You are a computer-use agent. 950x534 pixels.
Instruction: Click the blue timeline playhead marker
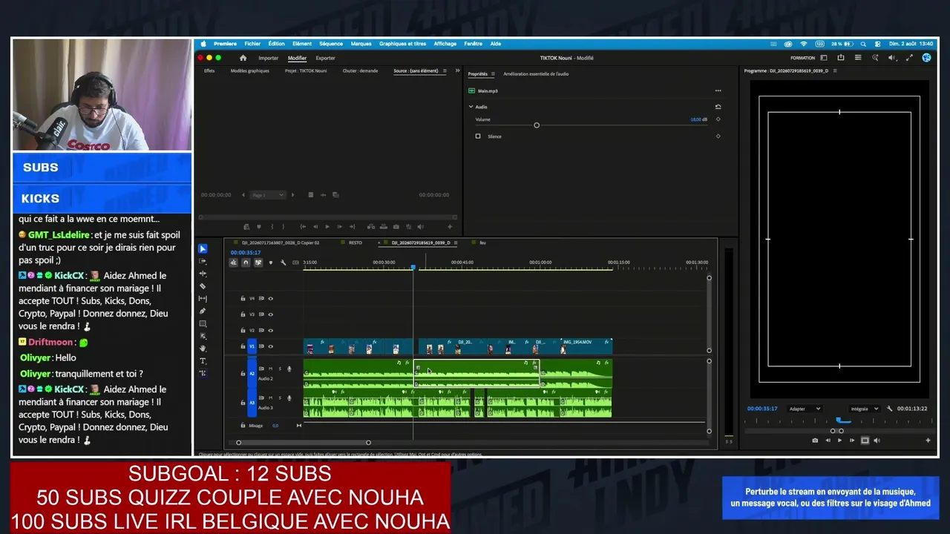pyautogui.click(x=413, y=268)
